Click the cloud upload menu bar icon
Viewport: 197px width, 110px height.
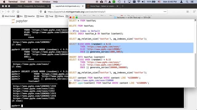click(x=102, y=2)
